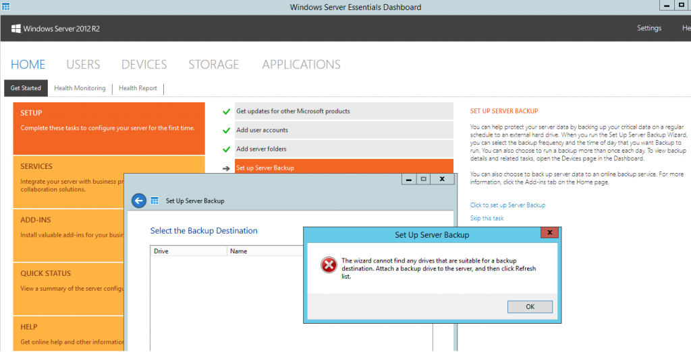Image resolution: width=691 pixels, height=352 pixels.
Task: Close the Set Up Server Backup wizard
Action: [442, 179]
